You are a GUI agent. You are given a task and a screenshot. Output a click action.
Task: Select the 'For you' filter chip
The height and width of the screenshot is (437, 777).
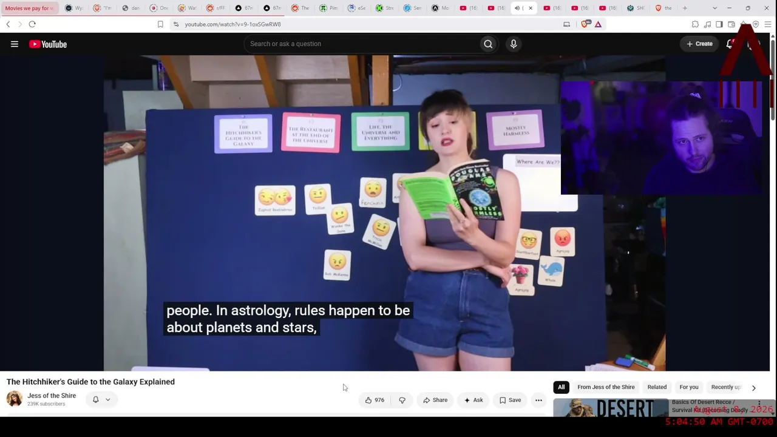(x=689, y=387)
